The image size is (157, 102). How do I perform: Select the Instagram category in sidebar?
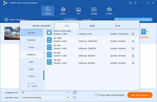pos(31,55)
